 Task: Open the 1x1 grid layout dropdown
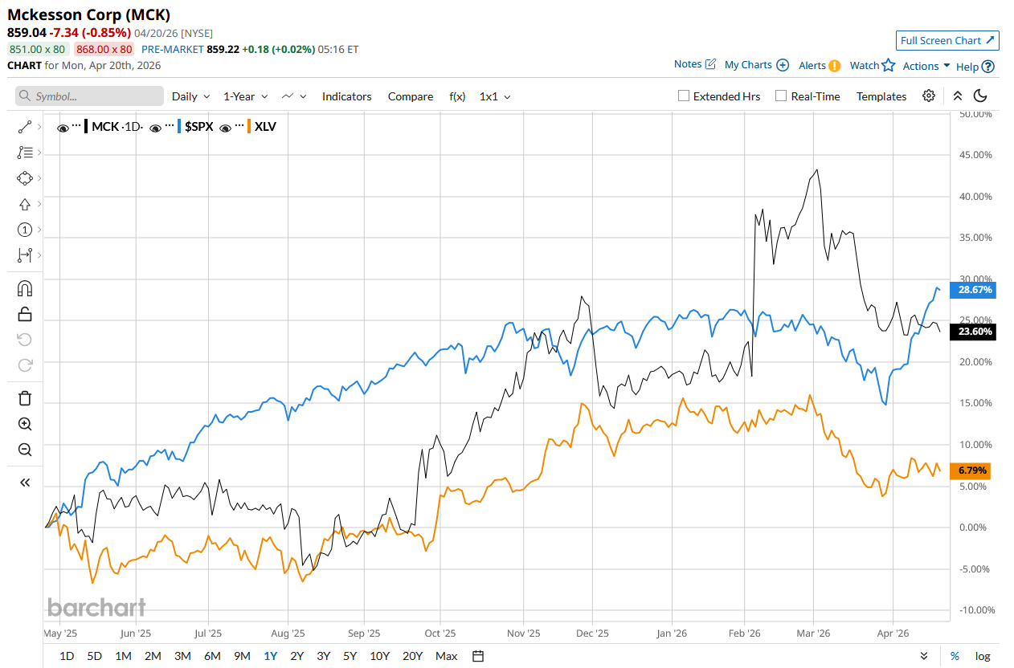click(x=495, y=96)
